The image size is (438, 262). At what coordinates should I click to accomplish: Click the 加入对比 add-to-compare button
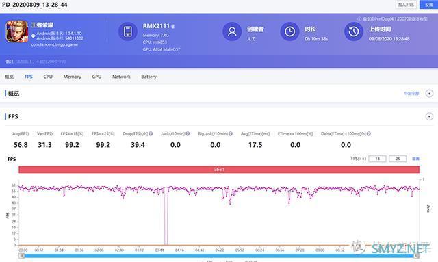pos(406,5)
